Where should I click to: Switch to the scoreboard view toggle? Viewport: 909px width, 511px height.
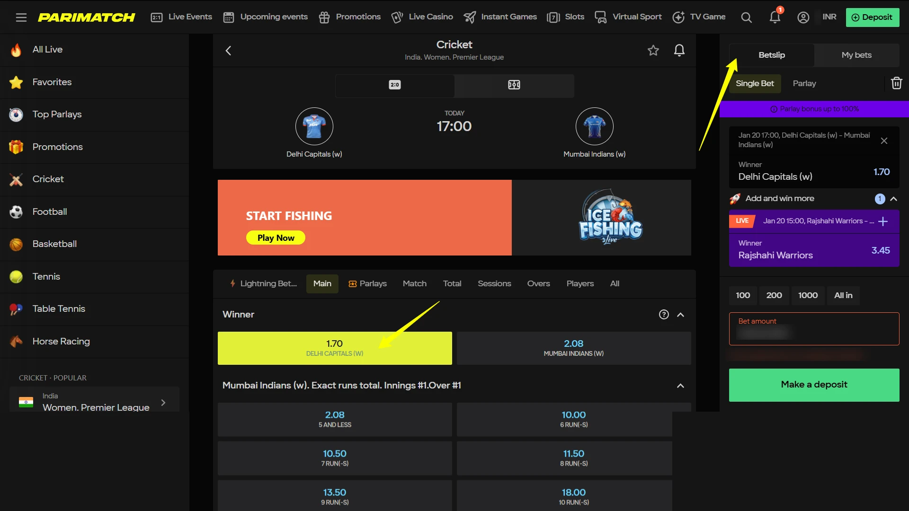pyautogui.click(x=395, y=85)
